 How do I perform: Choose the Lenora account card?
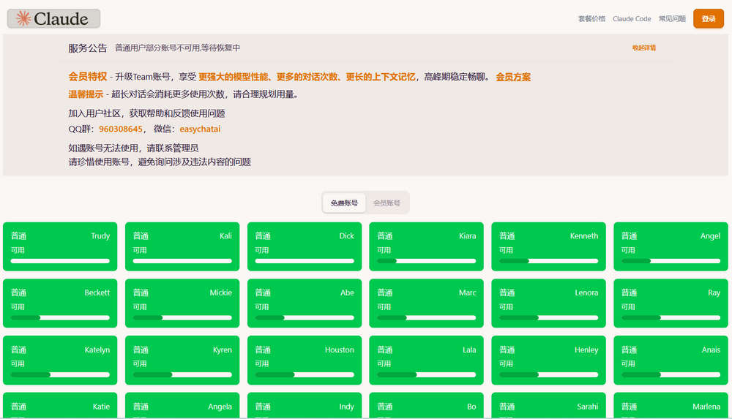548,303
